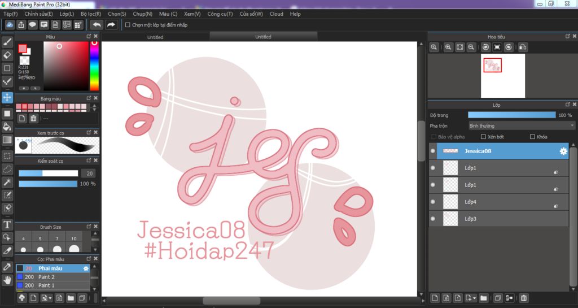Hide the Lớp4 layer
This screenshot has height=308, width=578.
point(433,202)
